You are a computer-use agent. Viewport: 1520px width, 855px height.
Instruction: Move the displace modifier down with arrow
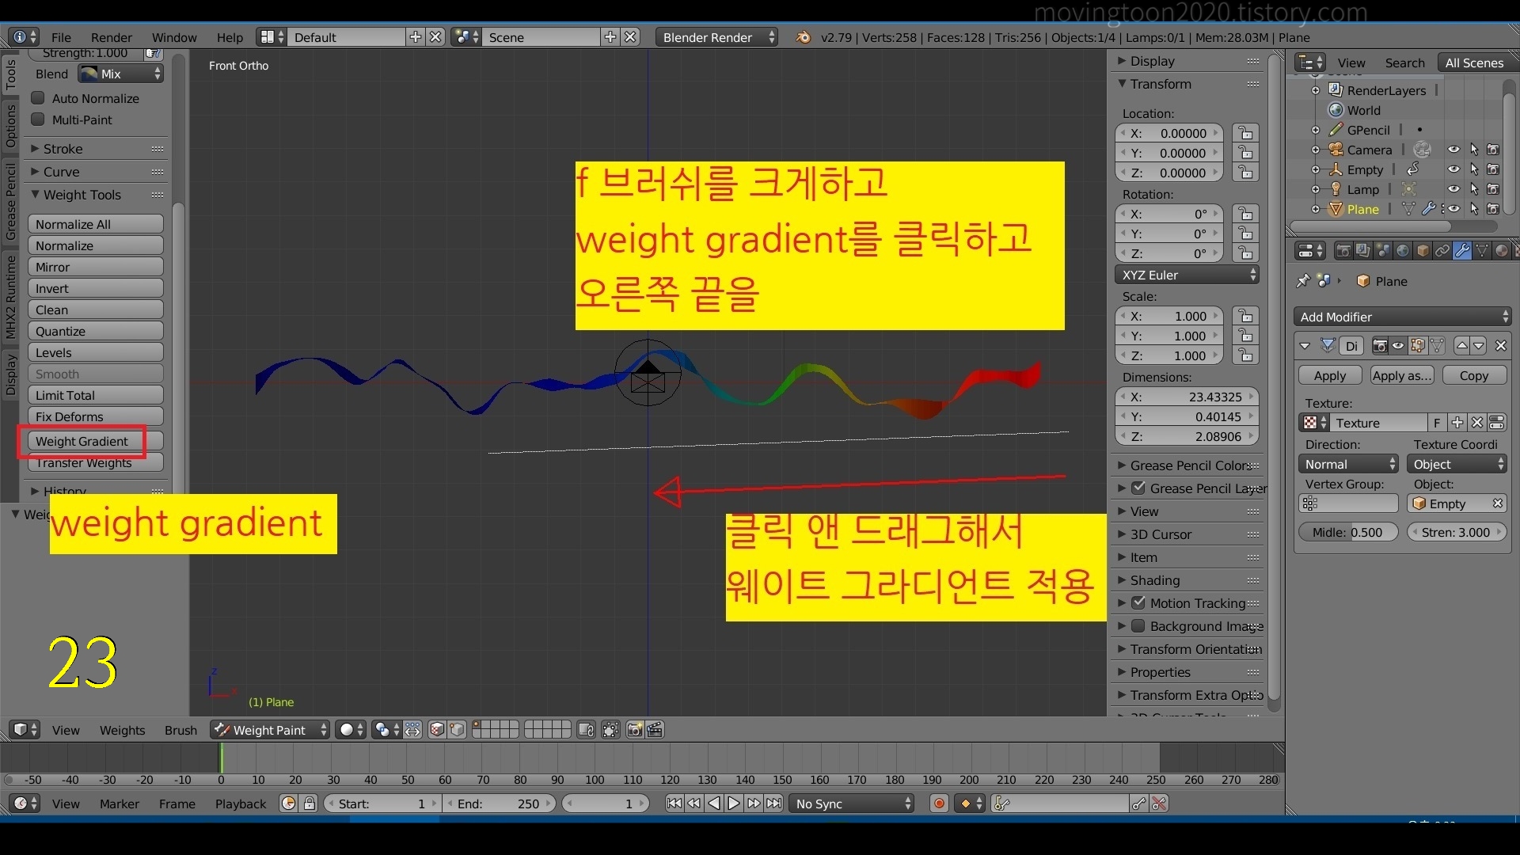click(1479, 345)
